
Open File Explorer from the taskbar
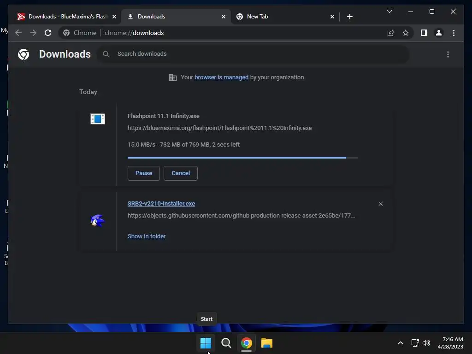[267, 343]
